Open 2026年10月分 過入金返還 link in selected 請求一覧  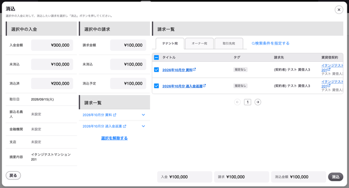tap(102, 126)
